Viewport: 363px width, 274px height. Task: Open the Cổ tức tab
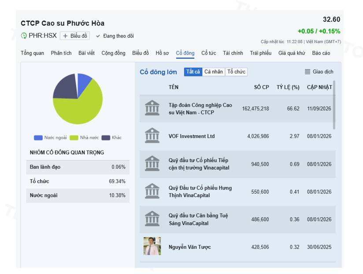[x=208, y=53]
